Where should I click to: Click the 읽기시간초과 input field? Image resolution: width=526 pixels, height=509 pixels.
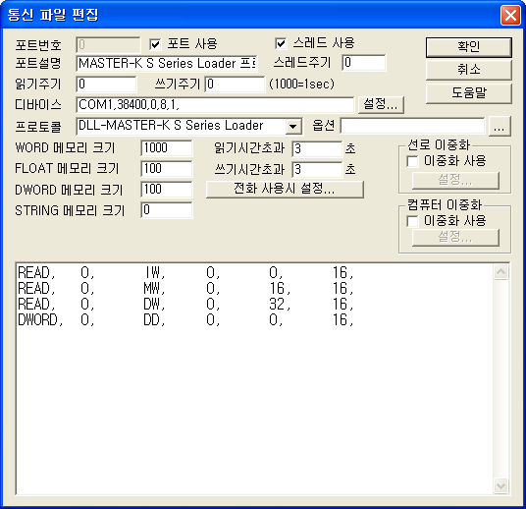[317, 148]
